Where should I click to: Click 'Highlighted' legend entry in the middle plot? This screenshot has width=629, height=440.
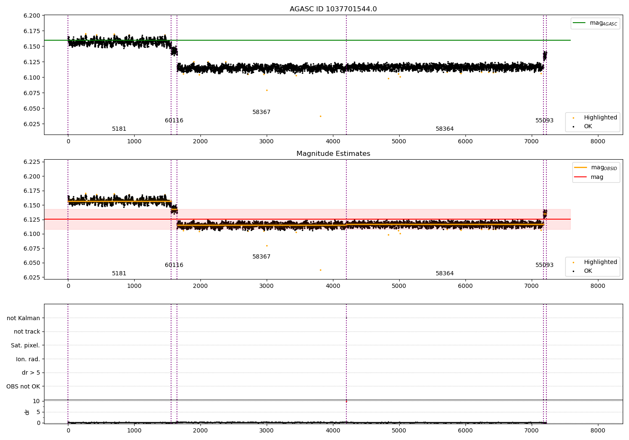pyautogui.click(x=595, y=262)
